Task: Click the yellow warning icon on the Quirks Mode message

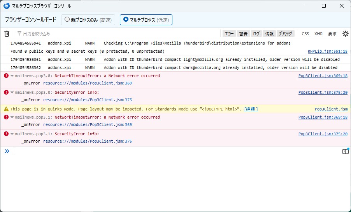Action: 6,109
